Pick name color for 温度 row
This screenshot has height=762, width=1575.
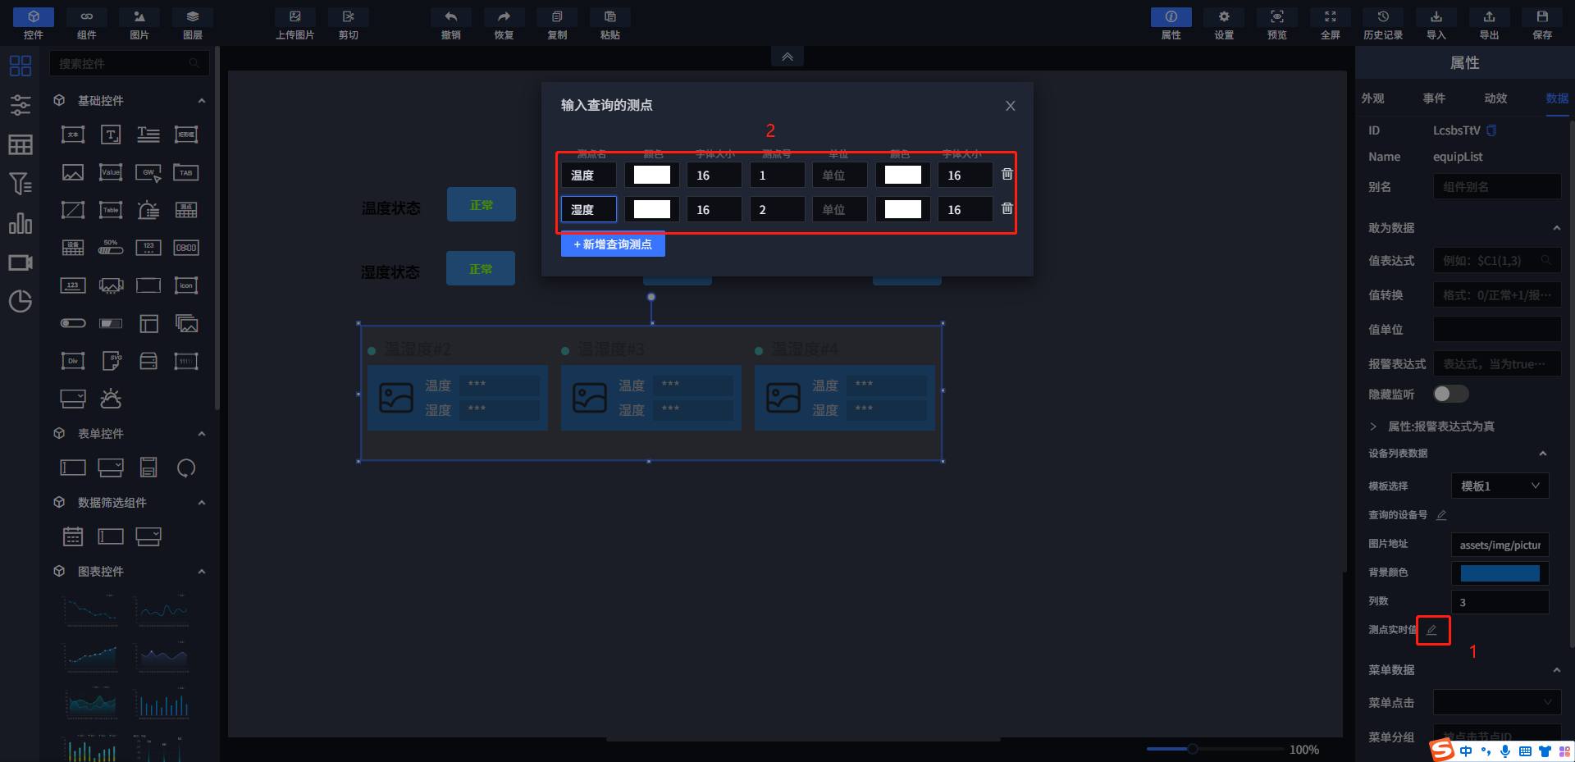652,175
